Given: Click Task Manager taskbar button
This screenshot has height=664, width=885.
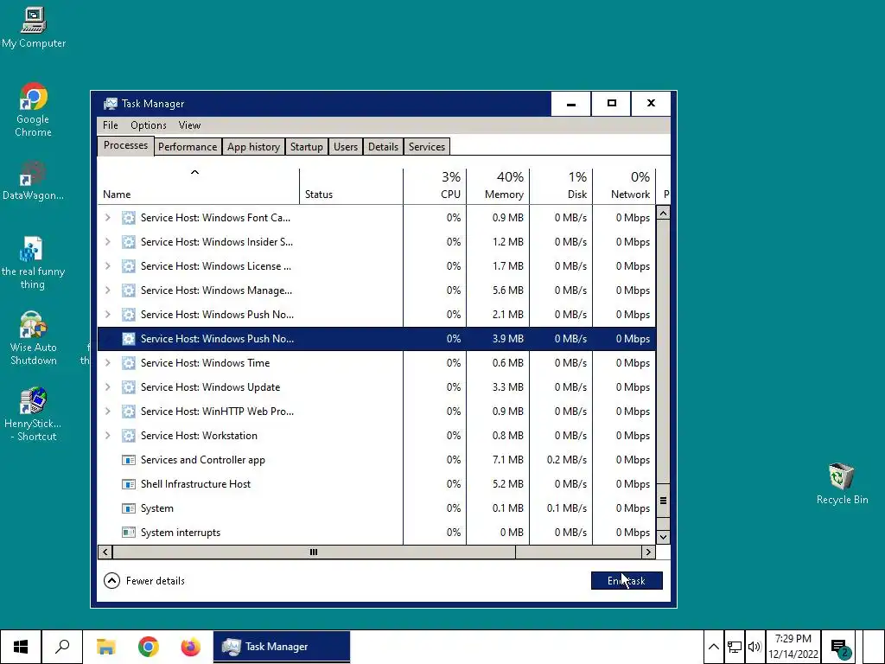Looking at the screenshot, I should [x=282, y=647].
